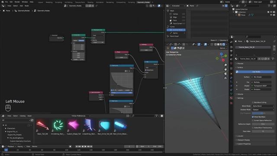The height and width of the screenshot is (156, 277).
Task: Click the Marker menu in timeline
Action: pos(35,146)
